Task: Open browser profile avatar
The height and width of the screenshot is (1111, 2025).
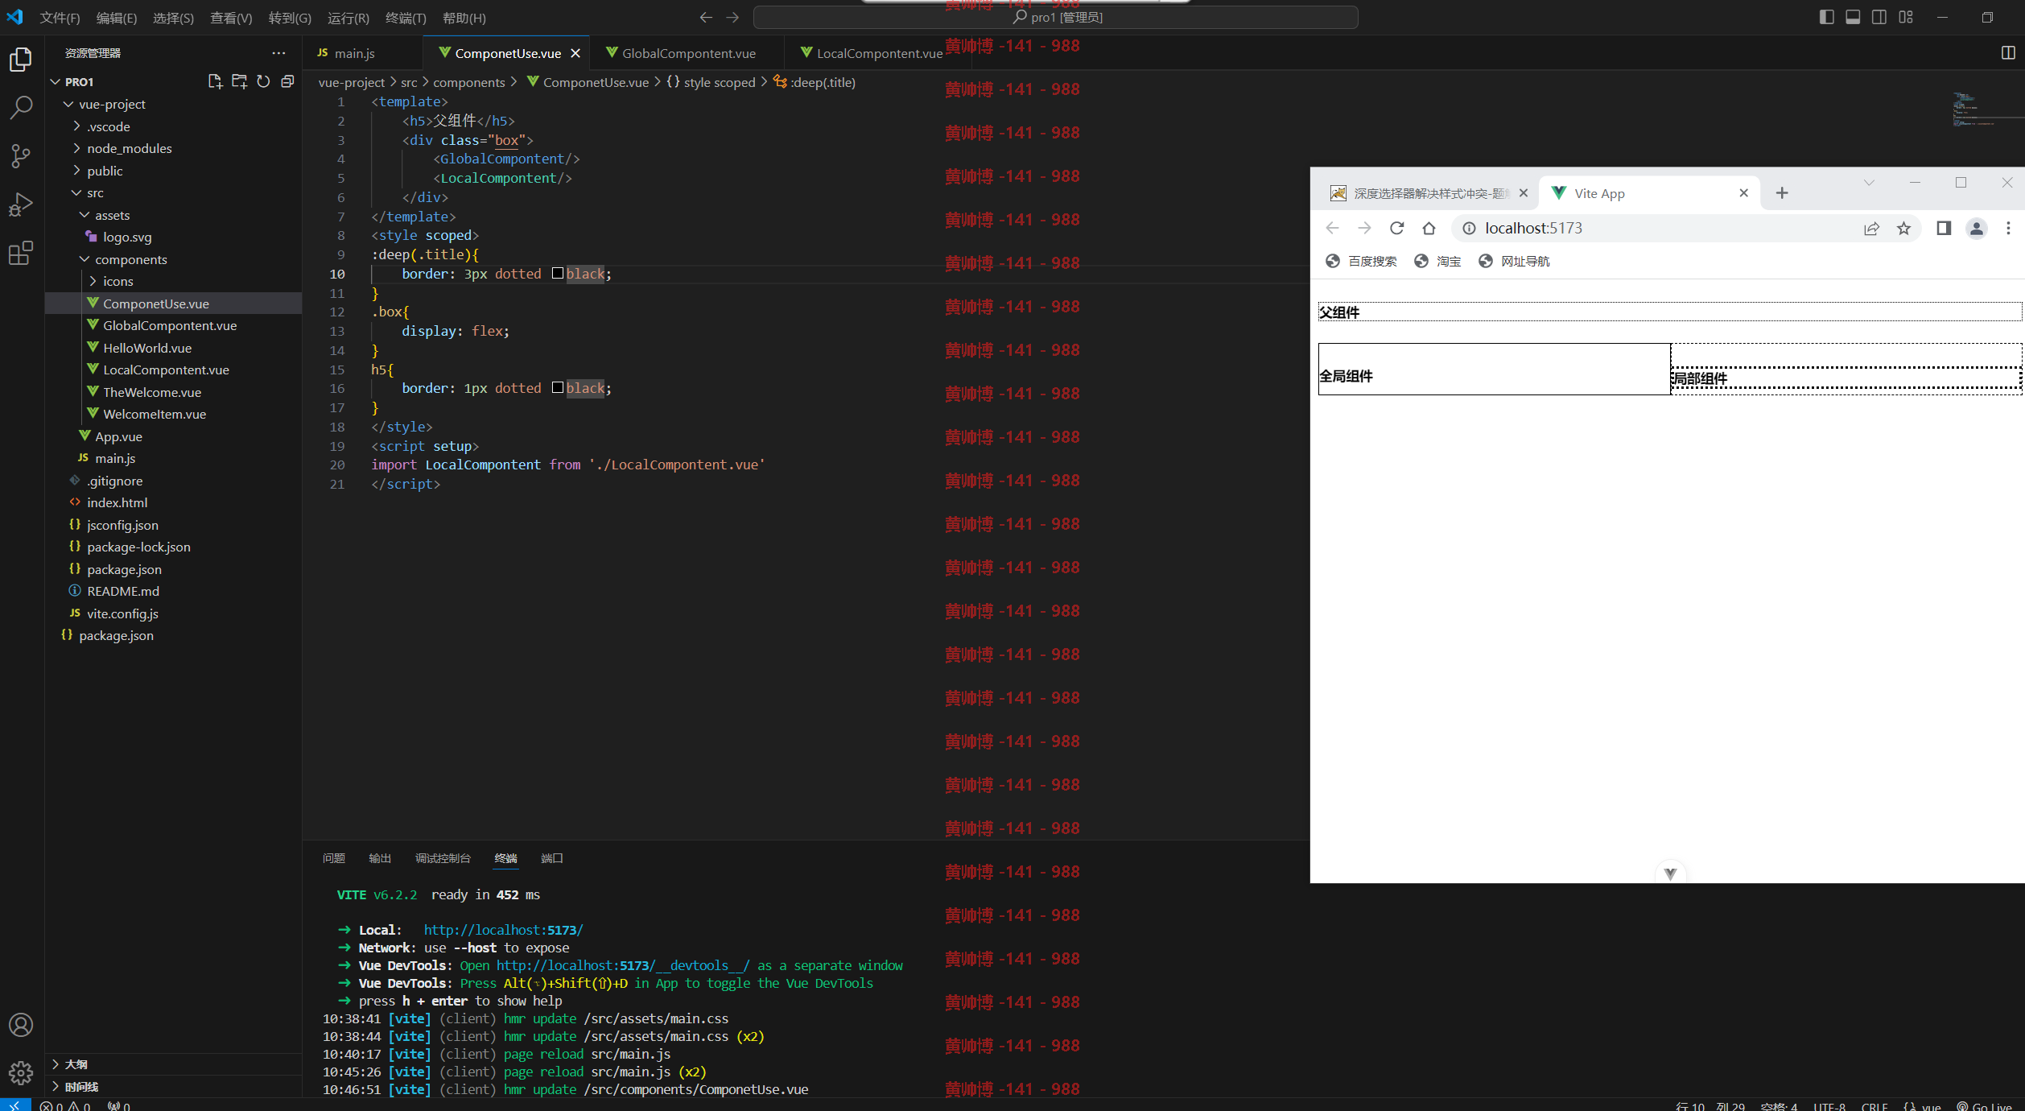Action: 1977,228
